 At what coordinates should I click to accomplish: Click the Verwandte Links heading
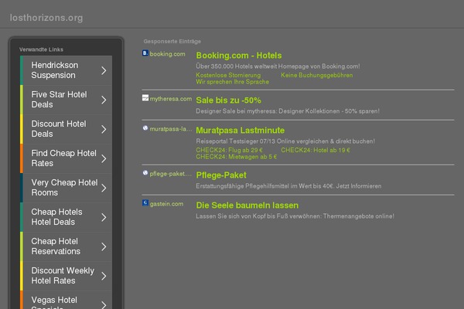(41, 49)
